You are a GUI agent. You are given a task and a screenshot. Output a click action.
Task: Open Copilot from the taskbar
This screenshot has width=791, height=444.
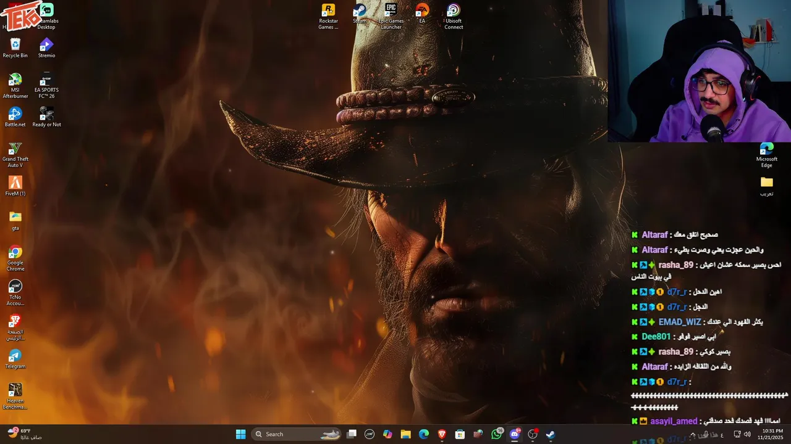387,434
